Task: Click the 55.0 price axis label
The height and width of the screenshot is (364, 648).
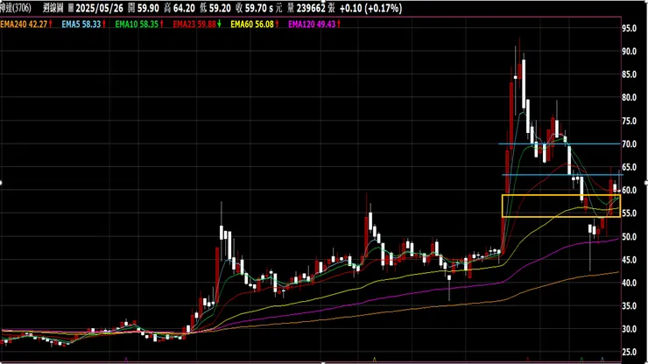Action: (x=629, y=213)
